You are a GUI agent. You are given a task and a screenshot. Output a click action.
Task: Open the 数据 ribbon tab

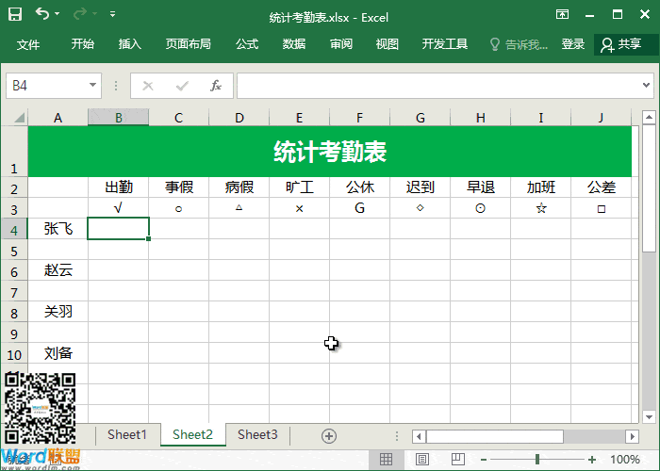pos(294,43)
